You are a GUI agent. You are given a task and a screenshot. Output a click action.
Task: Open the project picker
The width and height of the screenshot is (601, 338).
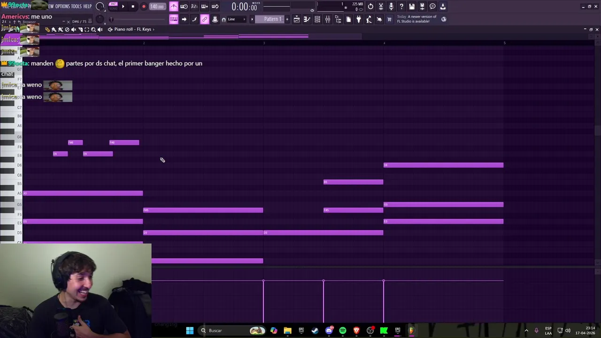[x=348, y=19]
